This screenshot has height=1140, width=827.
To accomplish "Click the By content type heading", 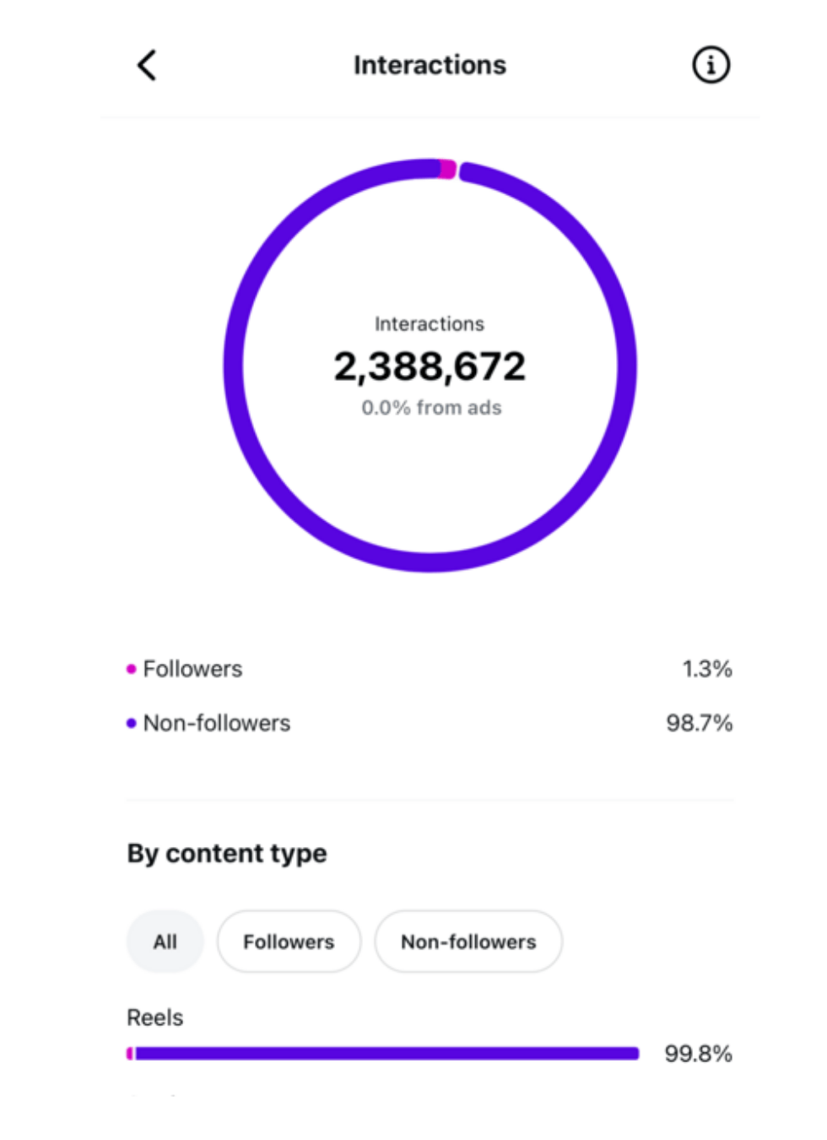I will pos(227,854).
